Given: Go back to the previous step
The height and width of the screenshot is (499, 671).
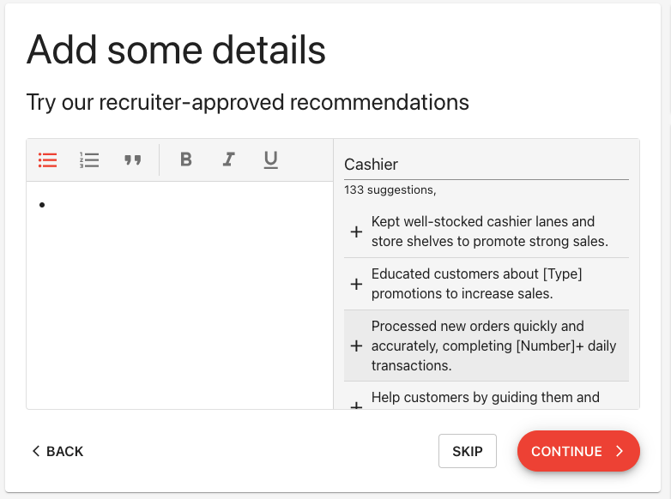Looking at the screenshot, I should tap(57, 451).
